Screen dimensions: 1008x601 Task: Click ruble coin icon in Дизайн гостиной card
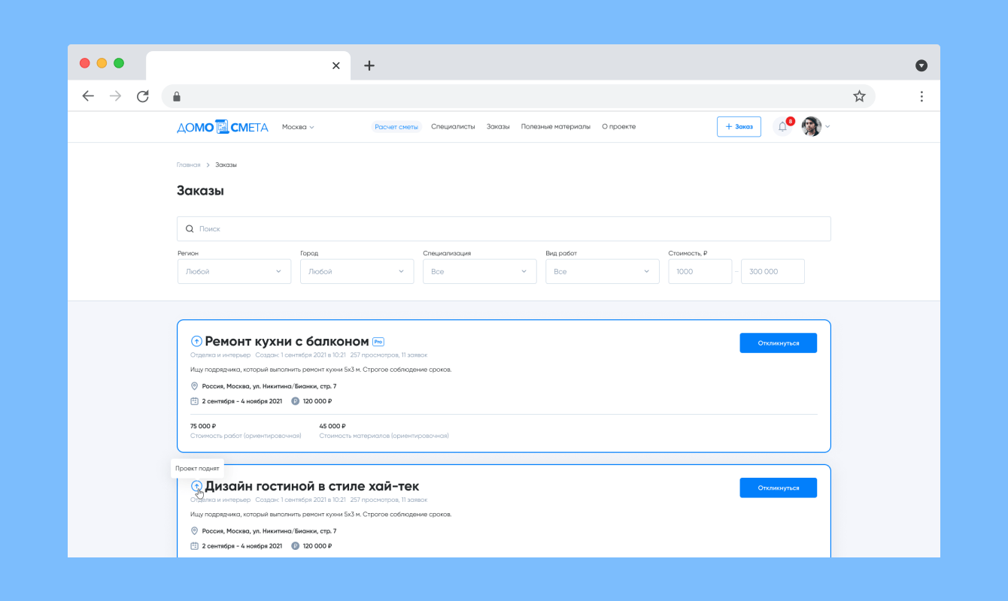pyautogui.click(x=295, y=545)
